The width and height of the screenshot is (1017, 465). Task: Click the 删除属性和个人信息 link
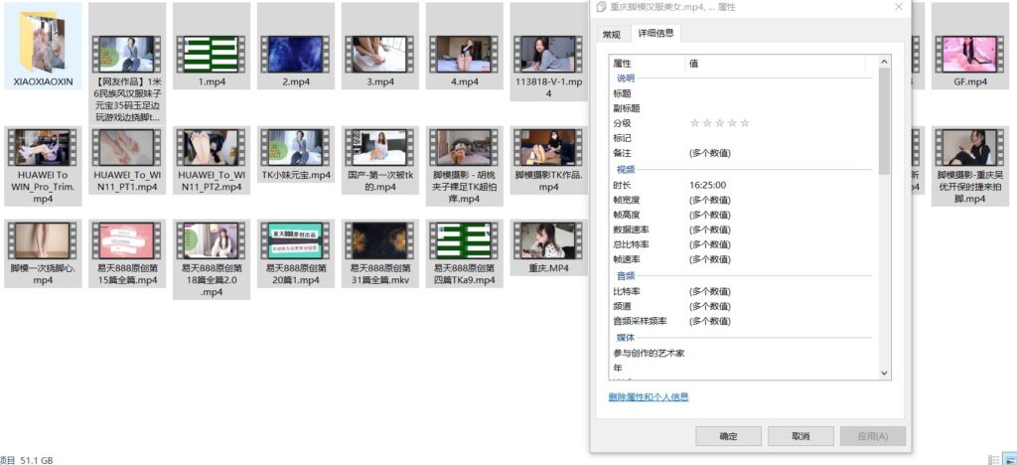648,397
